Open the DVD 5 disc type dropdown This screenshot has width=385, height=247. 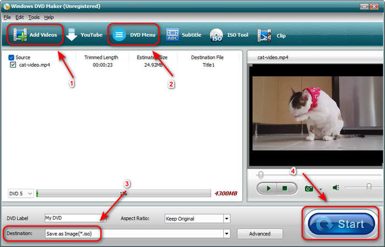21,194
